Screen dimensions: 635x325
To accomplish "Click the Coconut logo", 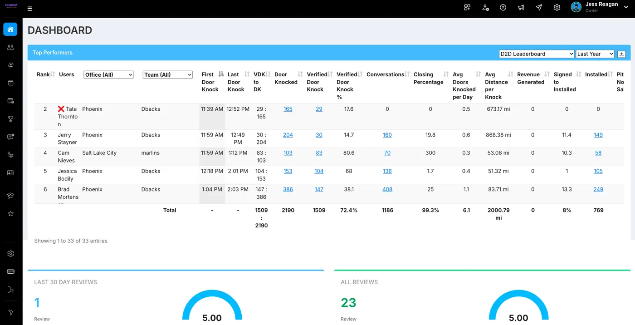I will coord(11,6).
